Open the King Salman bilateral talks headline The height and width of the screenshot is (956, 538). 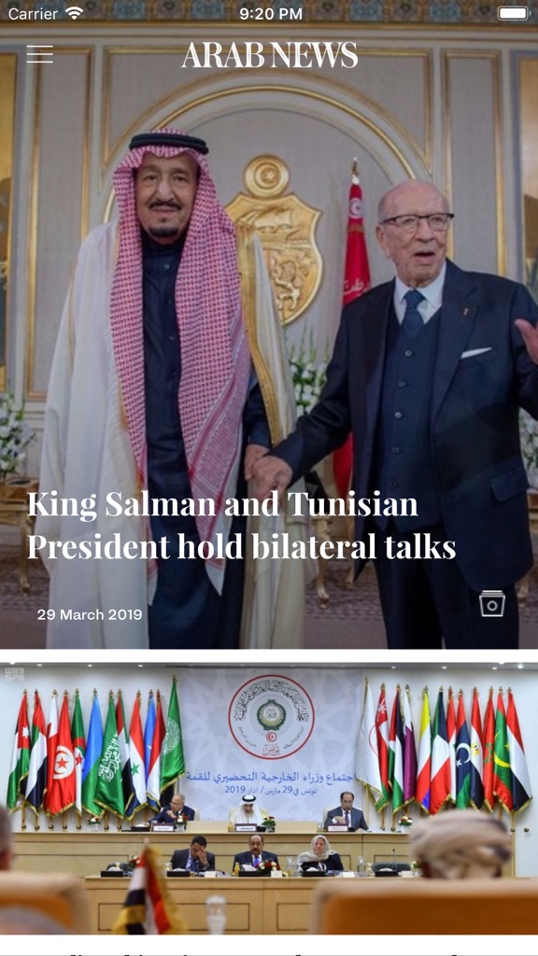(x=242, y=526)
